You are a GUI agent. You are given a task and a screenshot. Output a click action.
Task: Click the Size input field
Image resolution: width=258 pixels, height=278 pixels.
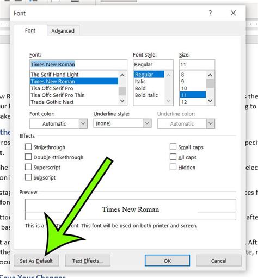click(197, 64)
